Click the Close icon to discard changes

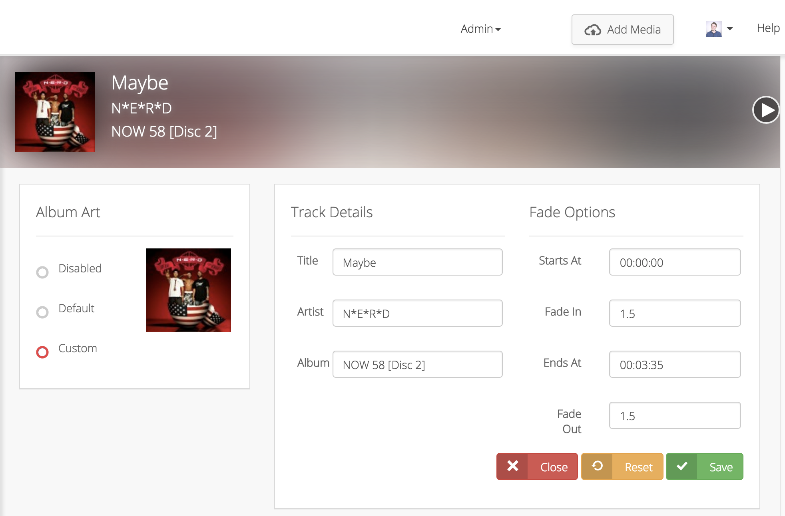(x=512, y=466)
